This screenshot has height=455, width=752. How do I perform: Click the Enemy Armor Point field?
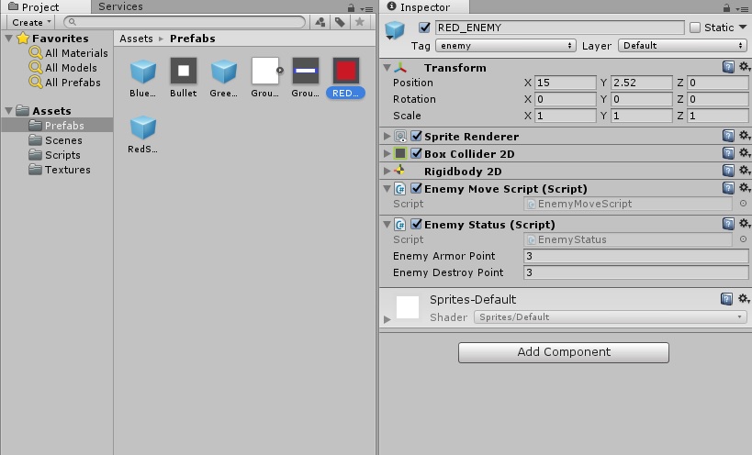click(635, 256)
